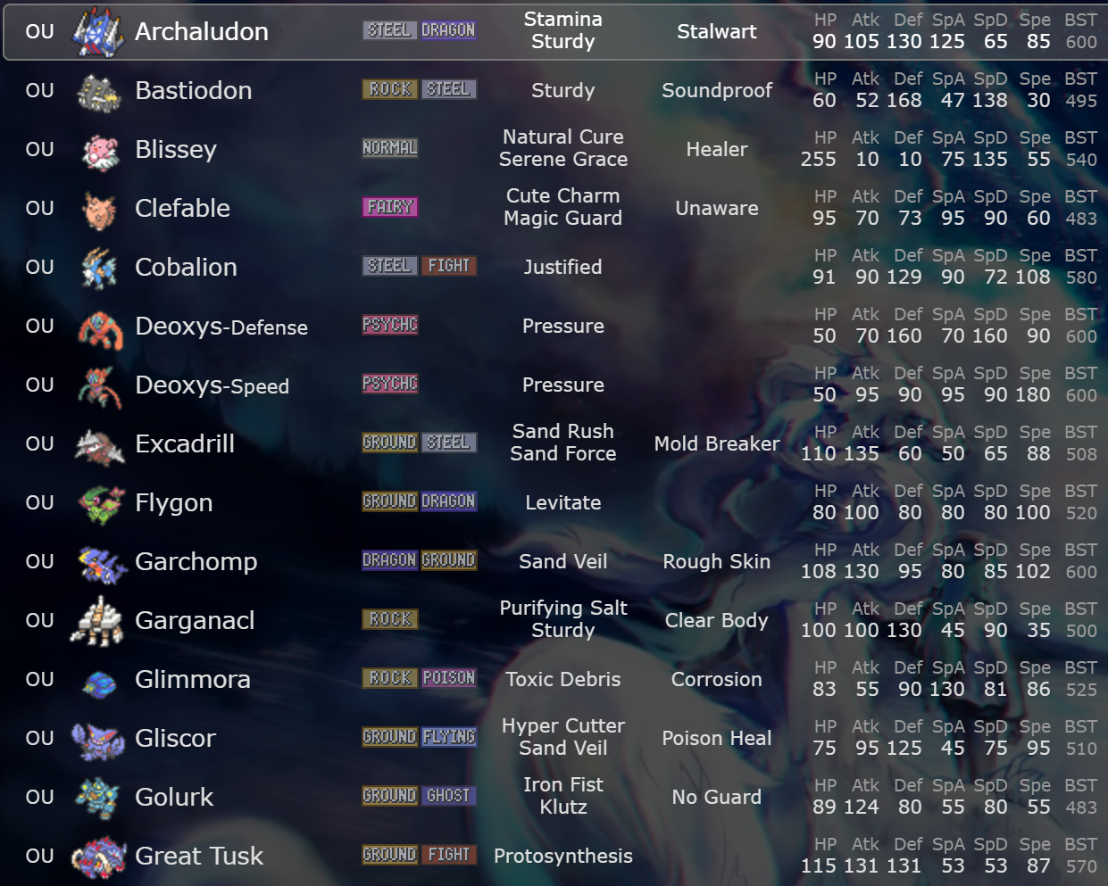Click Blissey's NORMAL type badge

click(390, 148)
